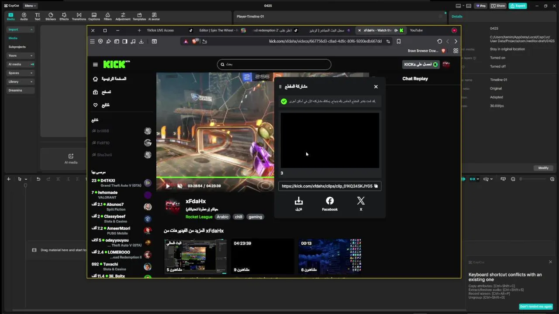Image resolution: width=559 pixels, height=314 pixels.
Task: Toggle the CapCut timeline main track magnet
Action: pyautogui.click(x=463, y=179)
